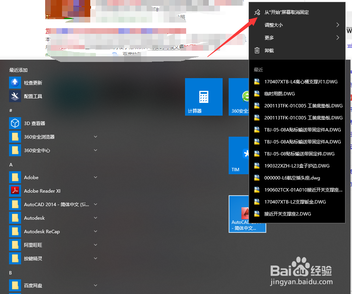Click the trash icon beside 卸载
Viewport: 352px width, 294px height.
point(257,50)
